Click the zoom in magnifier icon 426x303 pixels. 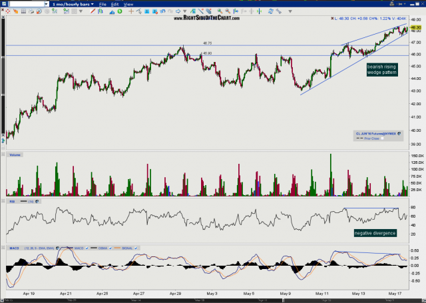(220, 11)
